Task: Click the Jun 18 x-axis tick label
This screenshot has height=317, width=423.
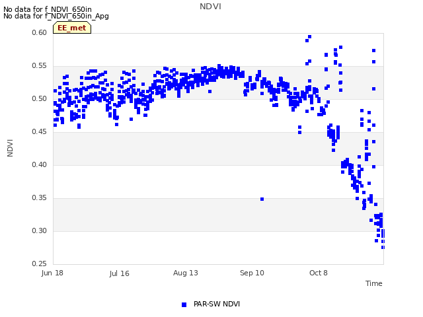Action: coord(52,273)
